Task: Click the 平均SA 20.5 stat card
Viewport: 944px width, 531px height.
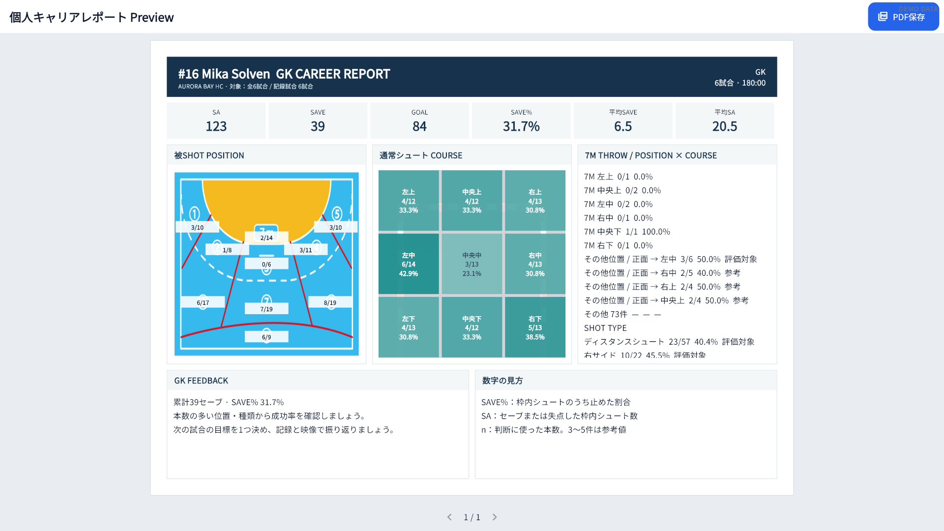Action: point(725,120)
